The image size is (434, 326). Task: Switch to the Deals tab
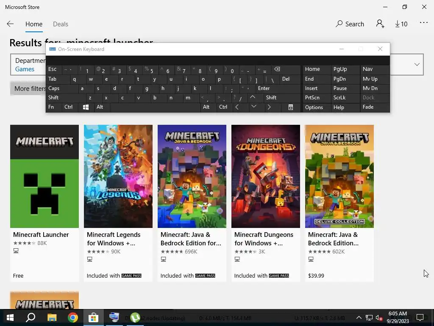[61, 24]
